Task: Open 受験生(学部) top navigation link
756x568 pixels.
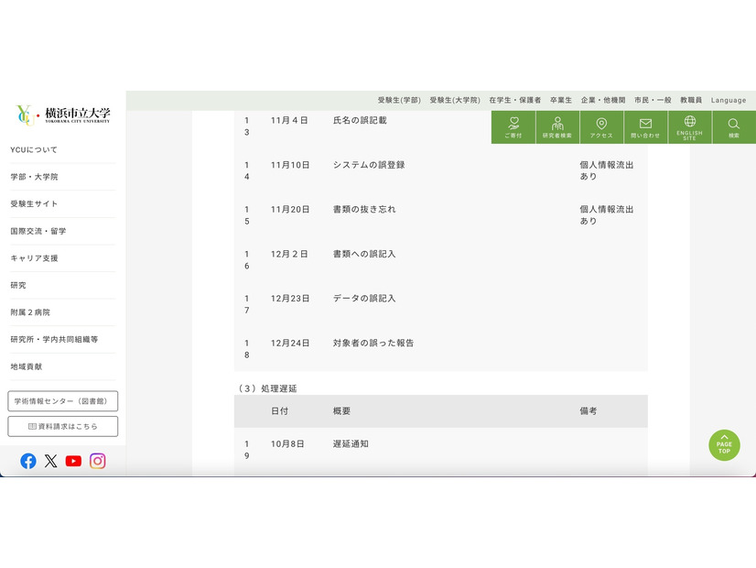Action: pos(399,100)
